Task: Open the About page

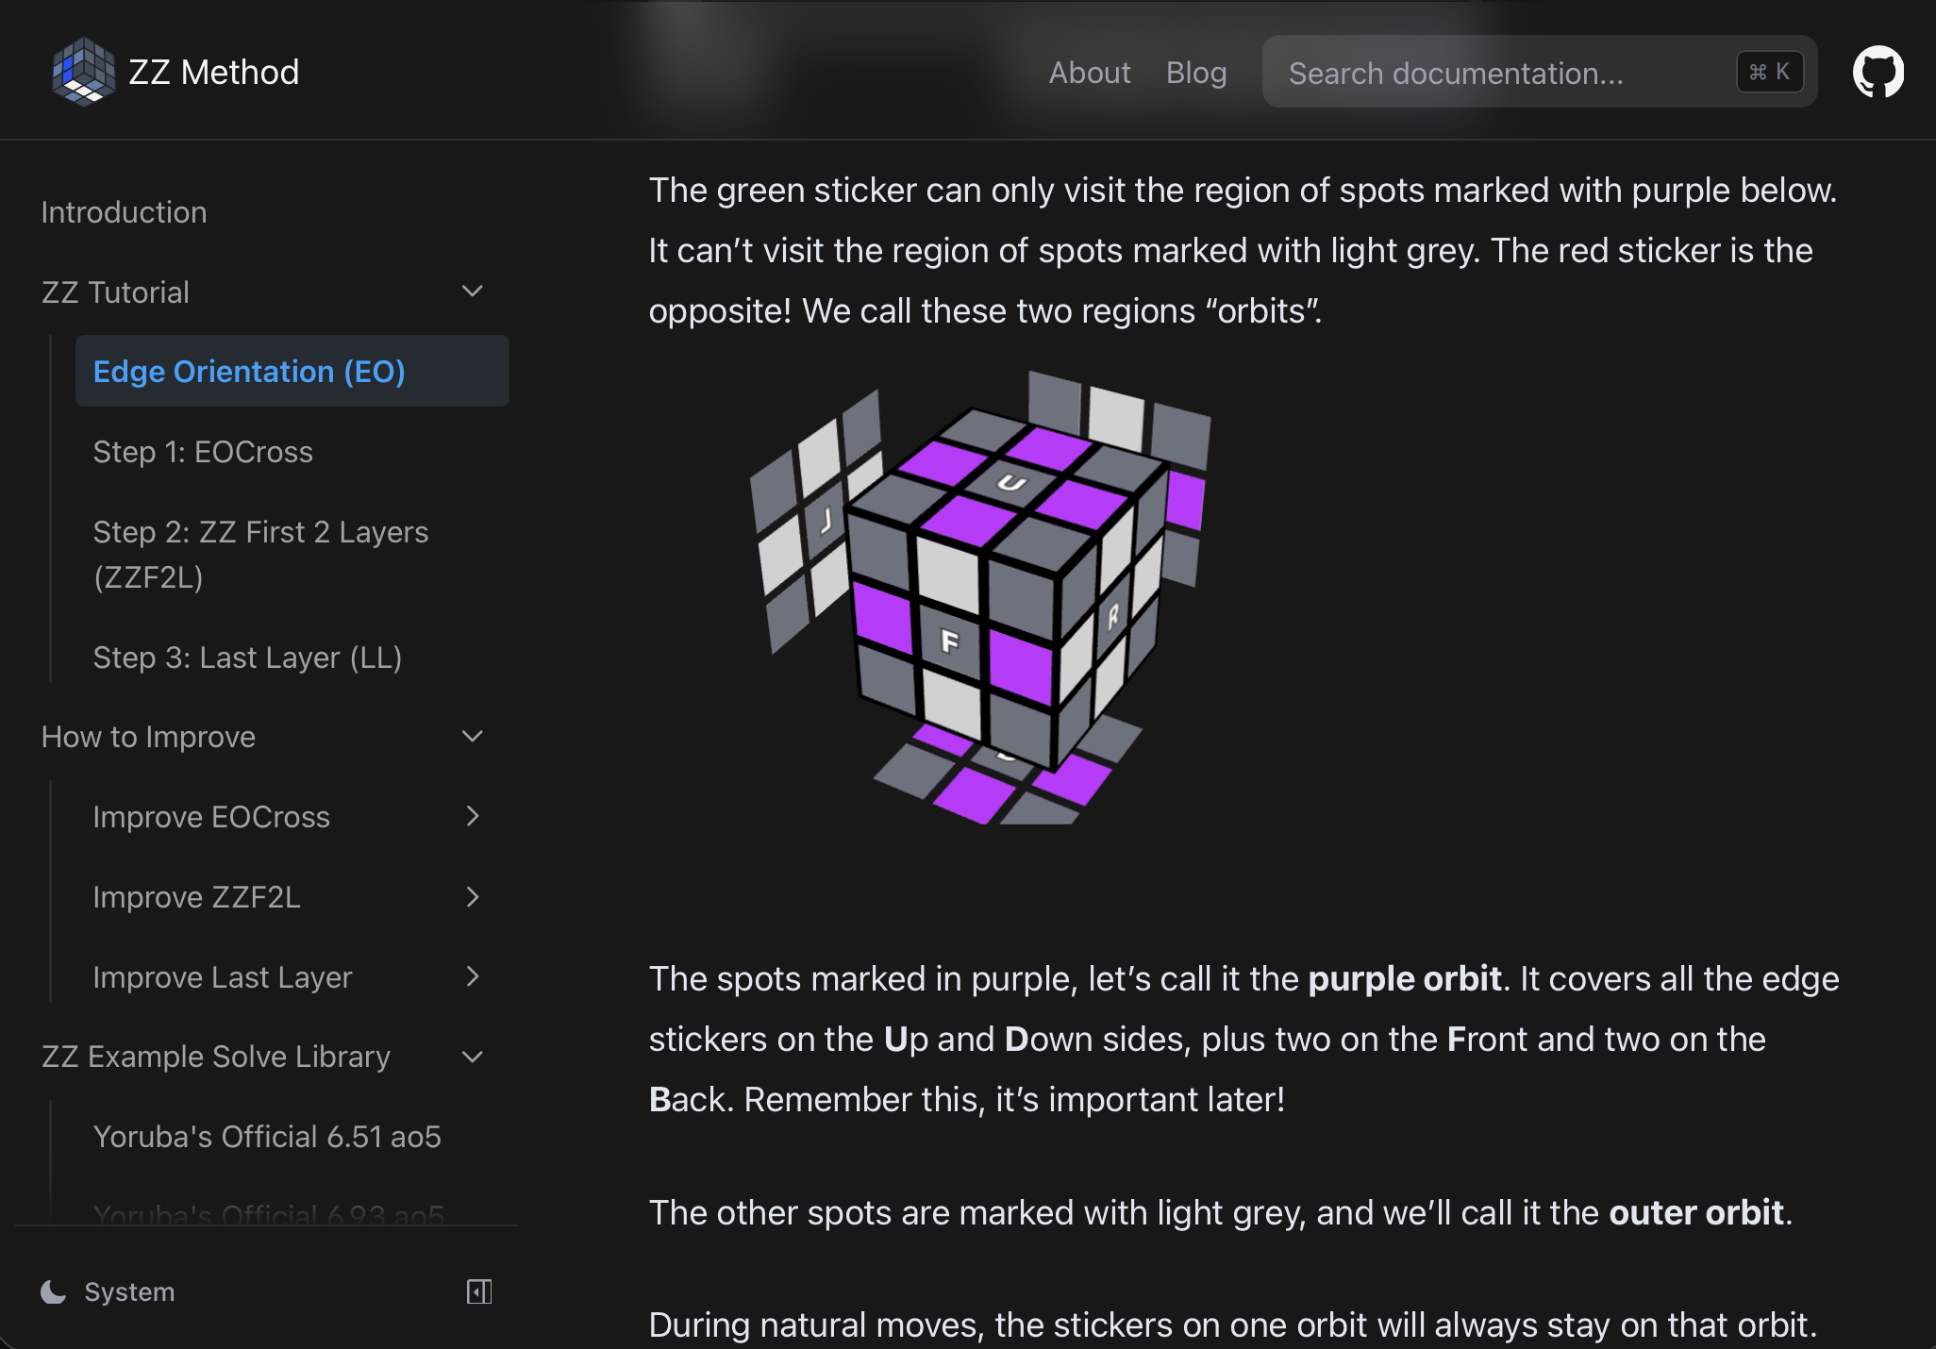Action: click(1090, 73)
